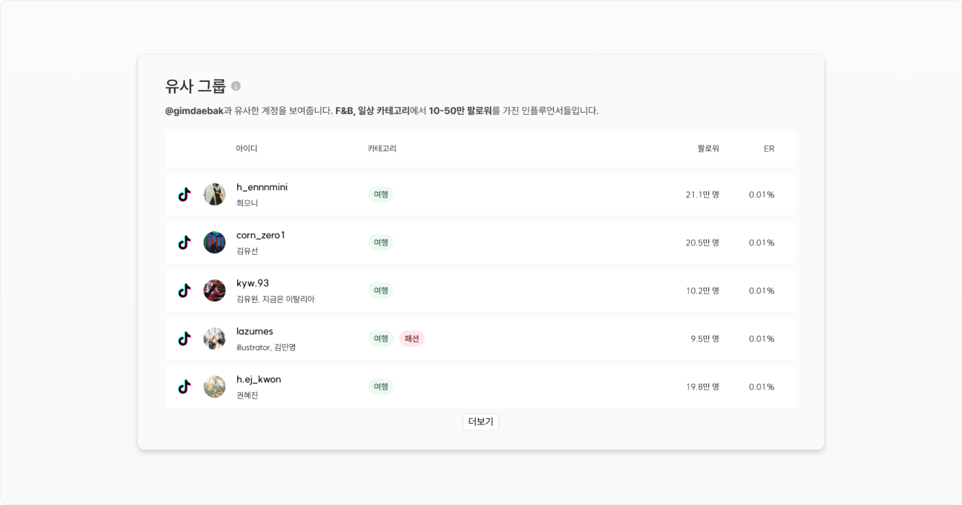Click the h.ej_kwon profile picture
The height and width of the screenshot is (505, 962).
click(x=214, y=387)
